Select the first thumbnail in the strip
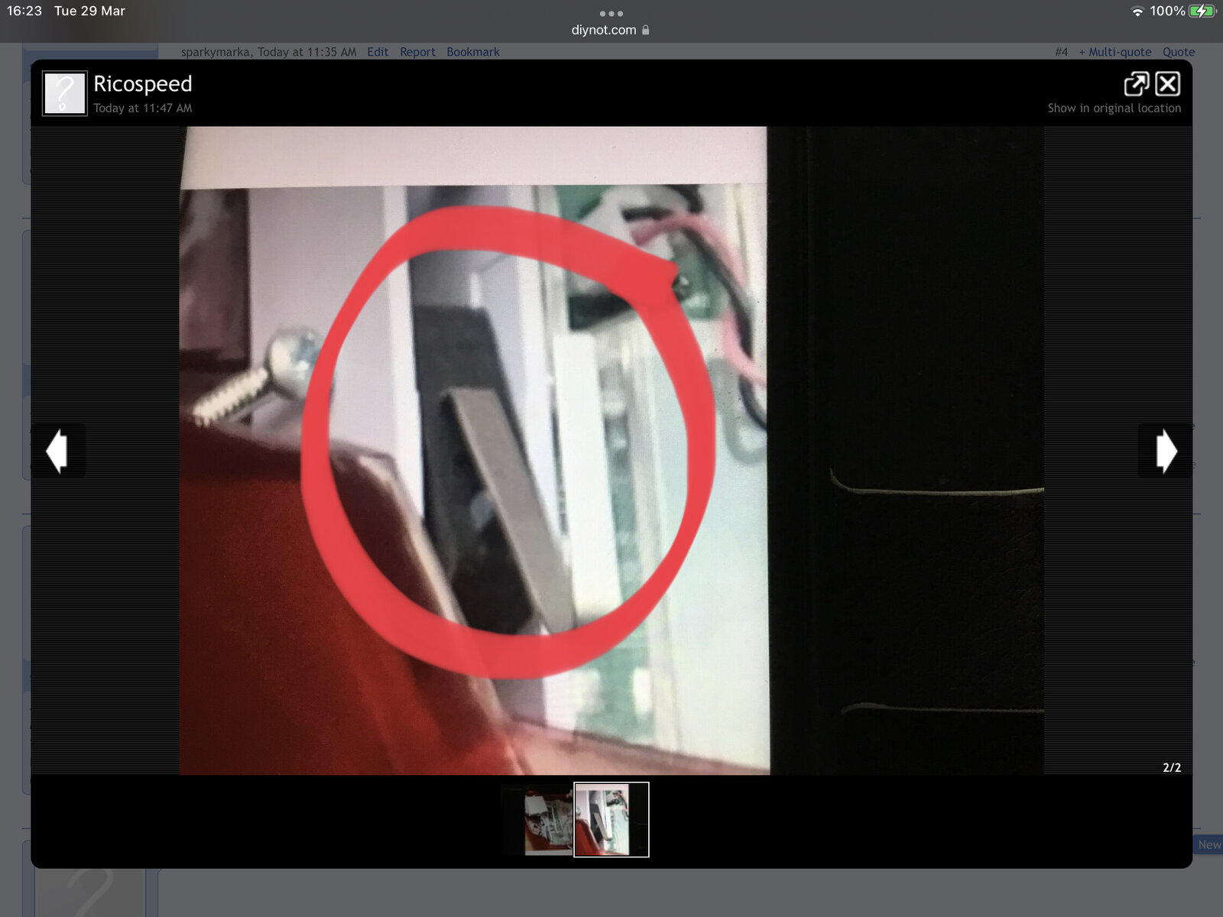 [547, 820]
